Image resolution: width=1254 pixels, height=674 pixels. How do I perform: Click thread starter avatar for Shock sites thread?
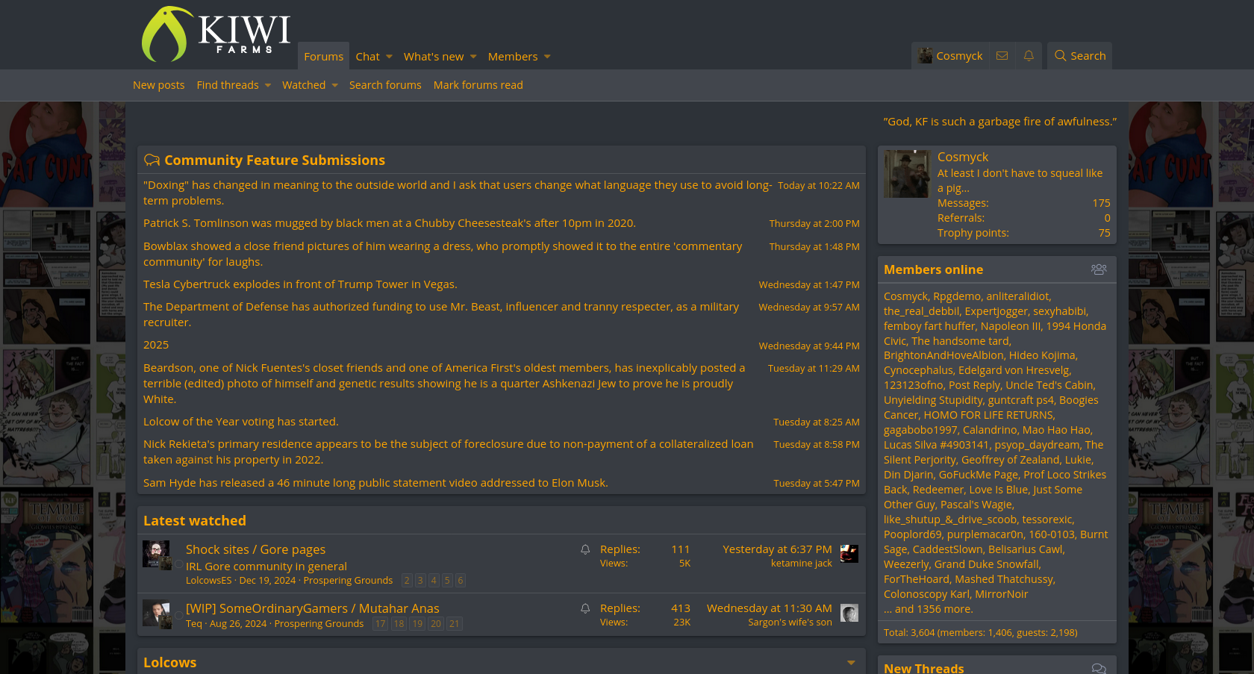(x=156, y=554)
